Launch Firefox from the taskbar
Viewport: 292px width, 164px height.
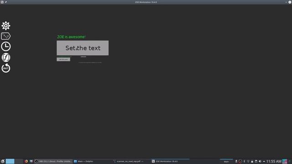(26, 161)
